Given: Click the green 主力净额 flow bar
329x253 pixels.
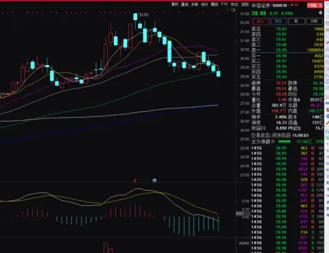Looking at the screenshot, I should coord(284,142).
